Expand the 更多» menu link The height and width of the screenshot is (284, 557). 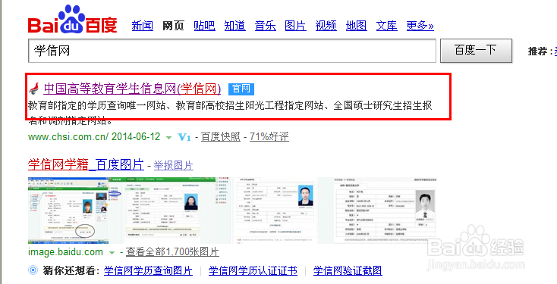click(420, 26)
